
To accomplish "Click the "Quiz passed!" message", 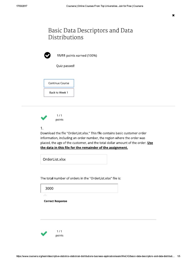I will coord(65,66).
